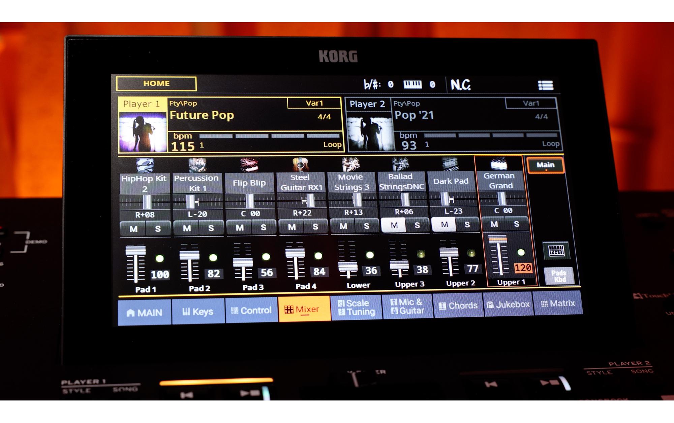Screen dimensions: 674x423
Task: Tap the keyboard octave transpose icon
Action: point(412,84)
